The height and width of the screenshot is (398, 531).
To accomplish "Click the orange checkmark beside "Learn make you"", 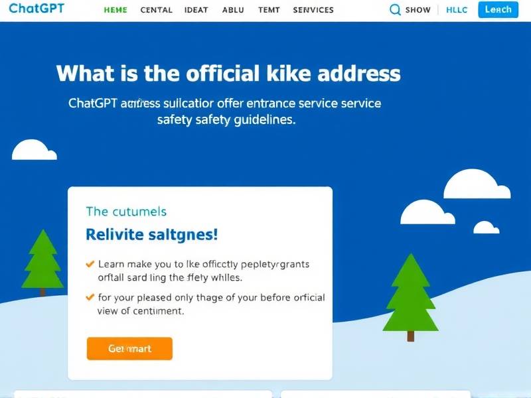I will tap(90, 264).
